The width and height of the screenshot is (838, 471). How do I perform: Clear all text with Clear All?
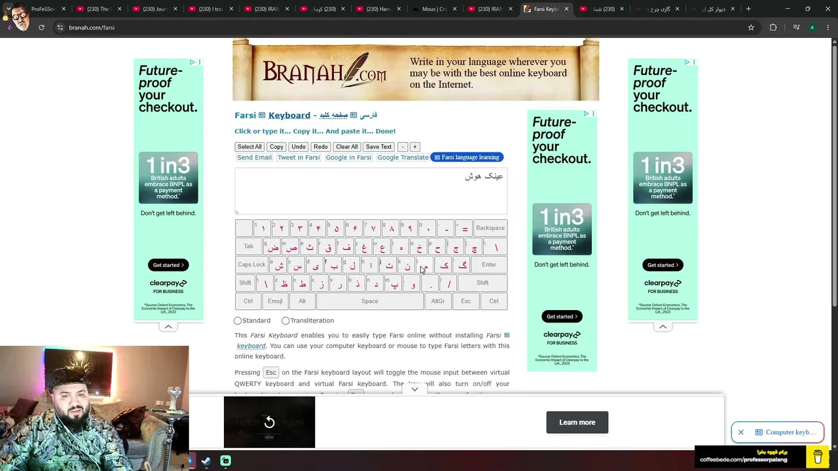(x=346, y=147)
